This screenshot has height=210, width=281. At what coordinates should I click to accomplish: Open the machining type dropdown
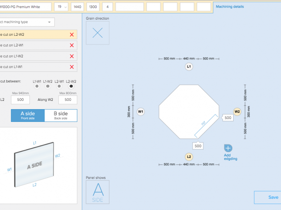(26, 22)
